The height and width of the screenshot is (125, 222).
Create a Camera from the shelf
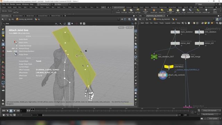118,11
